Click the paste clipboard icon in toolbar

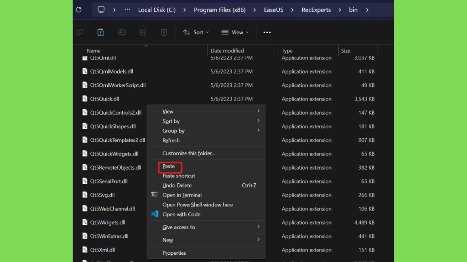pyautogui.click(x=101, y=32)
